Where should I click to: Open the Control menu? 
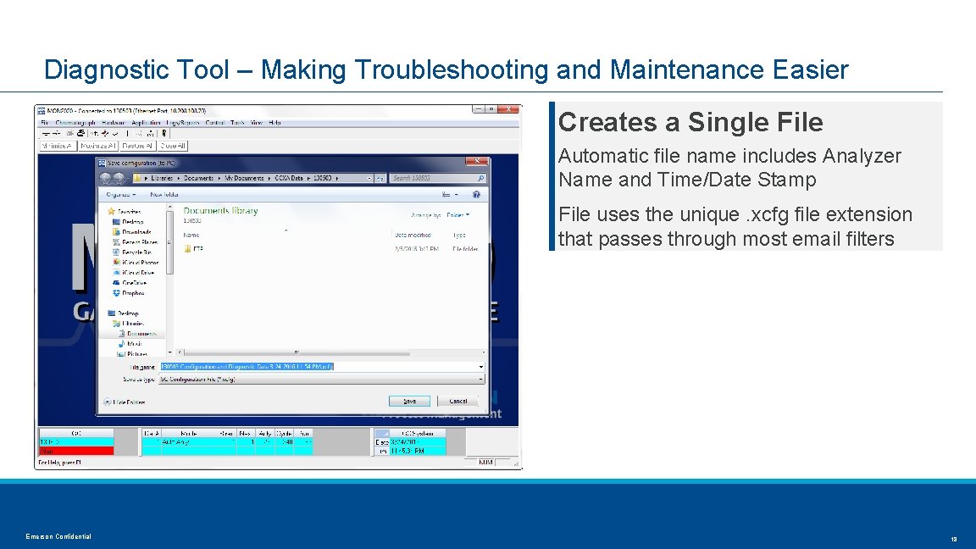point(214,123)
